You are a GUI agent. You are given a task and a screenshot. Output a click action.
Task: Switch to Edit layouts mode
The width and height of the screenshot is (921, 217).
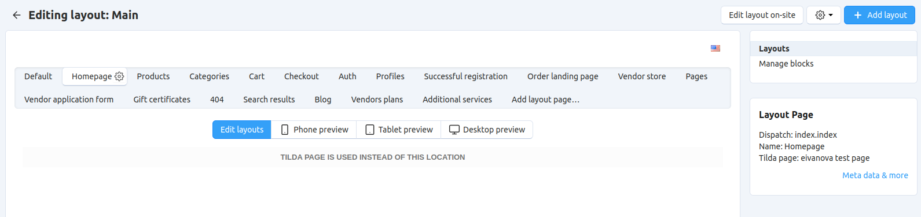click(242, 130)
